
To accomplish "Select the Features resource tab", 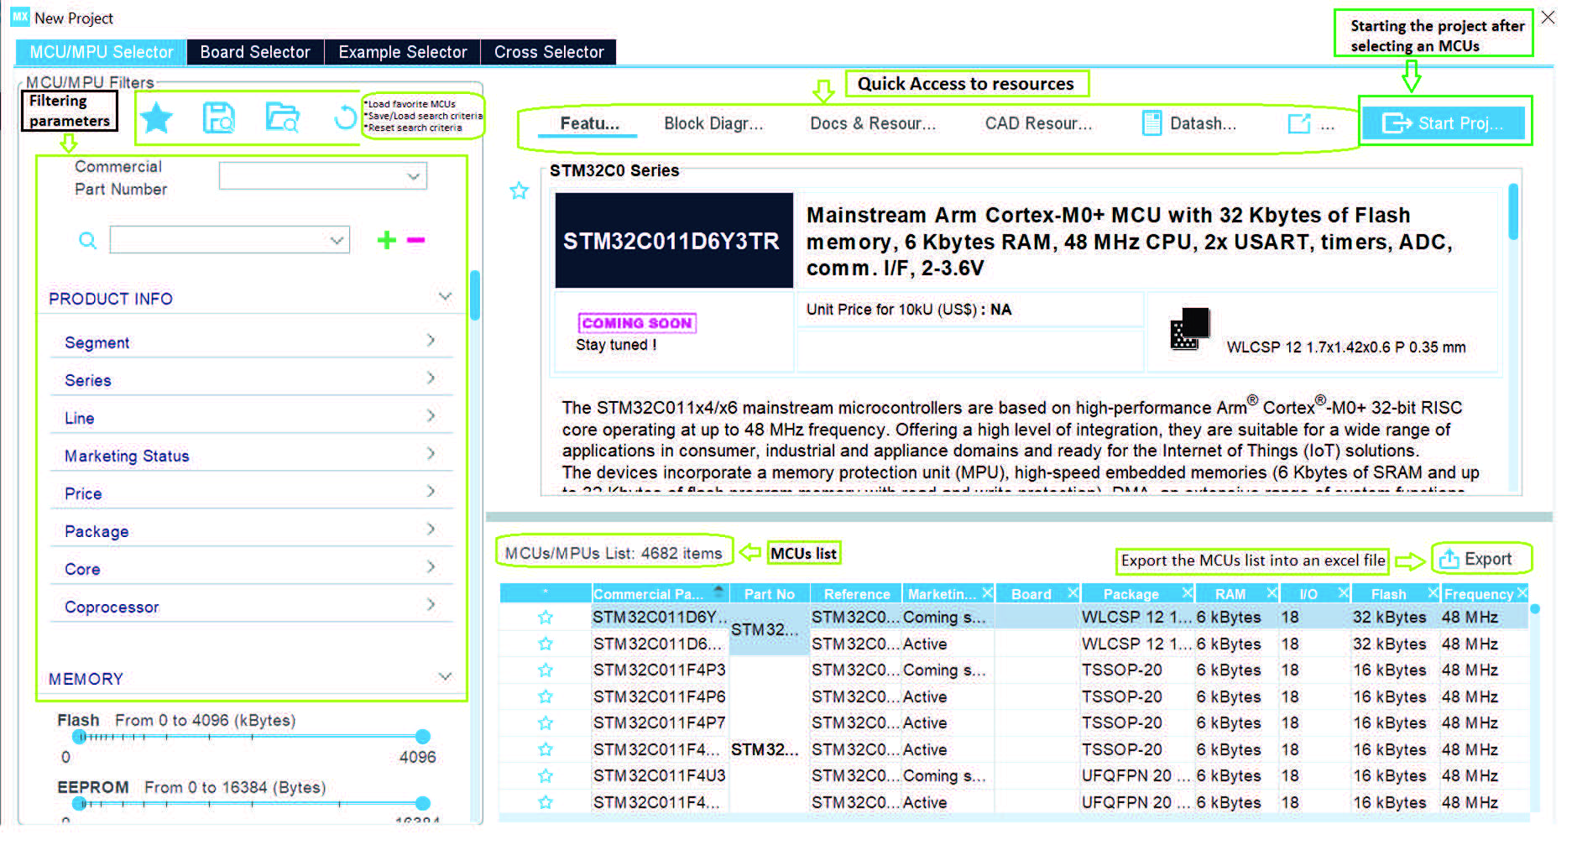I will coord(590,123).
